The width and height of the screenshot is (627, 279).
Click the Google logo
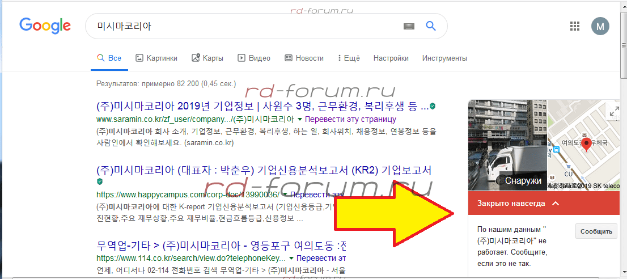pyautogui.click(x=45, y=26)
